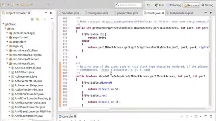Toggle Link with Editor in Project Explorer
This screenshot has height=121, width=216.
pyautogui.click(x=37, y=19)
